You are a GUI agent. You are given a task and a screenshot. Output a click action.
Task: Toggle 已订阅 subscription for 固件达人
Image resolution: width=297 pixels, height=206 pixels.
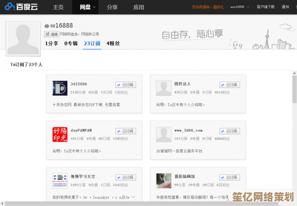coord(229,85)
